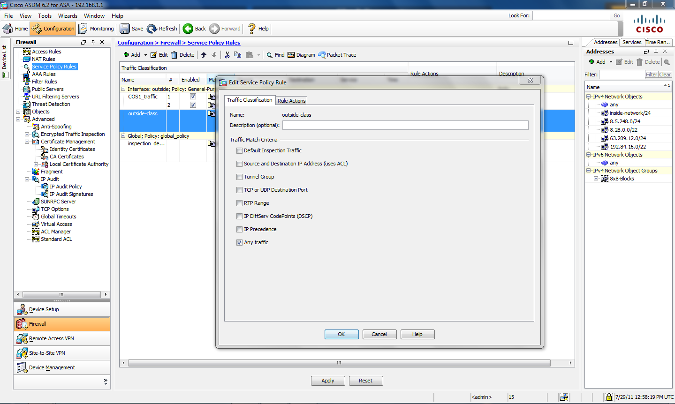Expand the 8x8-Blocks object group

(596, 179)
